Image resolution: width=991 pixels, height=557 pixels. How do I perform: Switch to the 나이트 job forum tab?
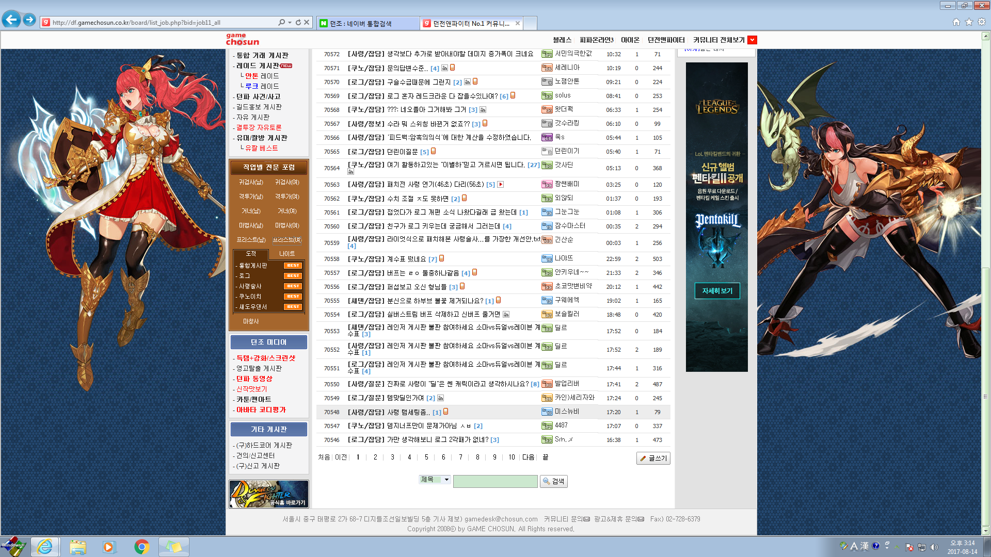point(287,254)
